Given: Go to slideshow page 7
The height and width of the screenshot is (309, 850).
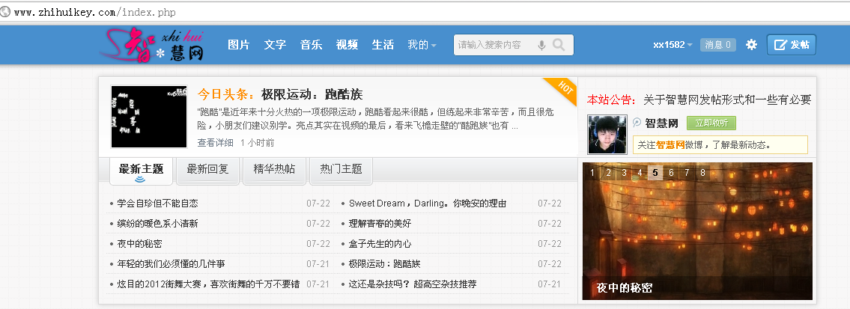Looking at the screenshot, I should 687,173.
